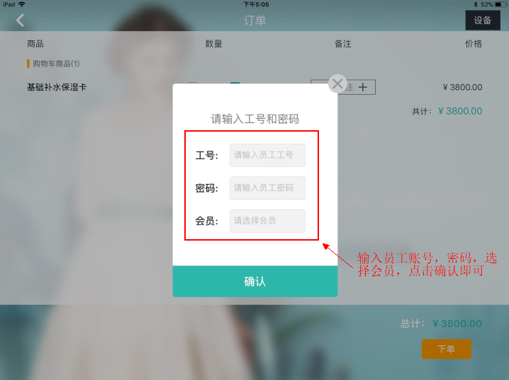This screenshot has height=380, width=509.
Task: Tap the WiFi status icon
Action: tap(22, 4)
